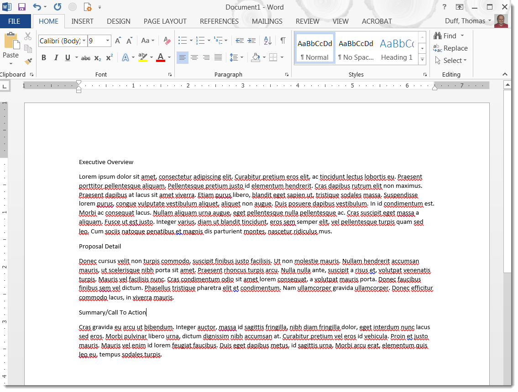518x392 pixels.
Task: Open the Select menu in Editing group
Action: click(451, 60)
